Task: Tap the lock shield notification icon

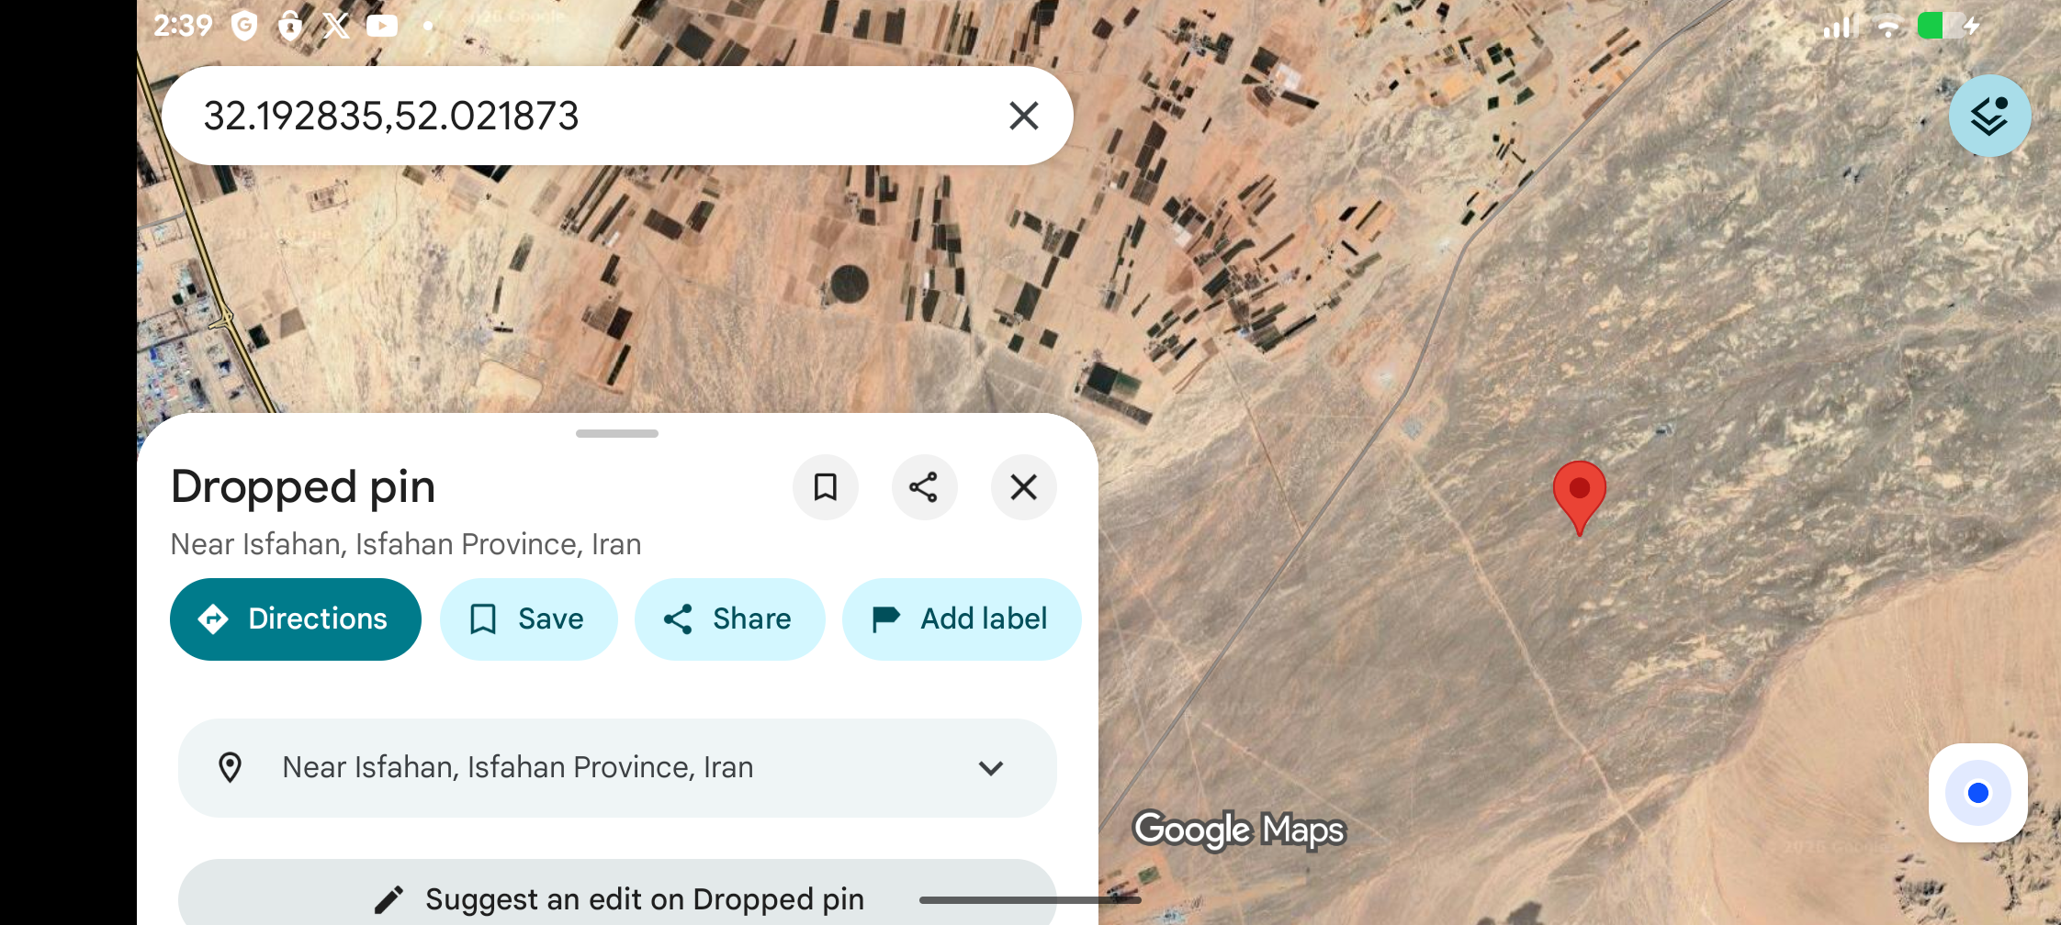Action: 290,26
